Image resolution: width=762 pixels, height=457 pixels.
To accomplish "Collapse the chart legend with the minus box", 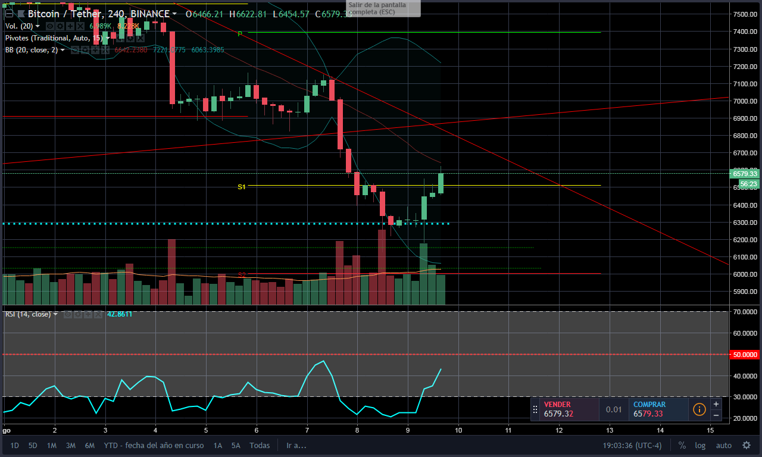I will click(x=9, y=13).
